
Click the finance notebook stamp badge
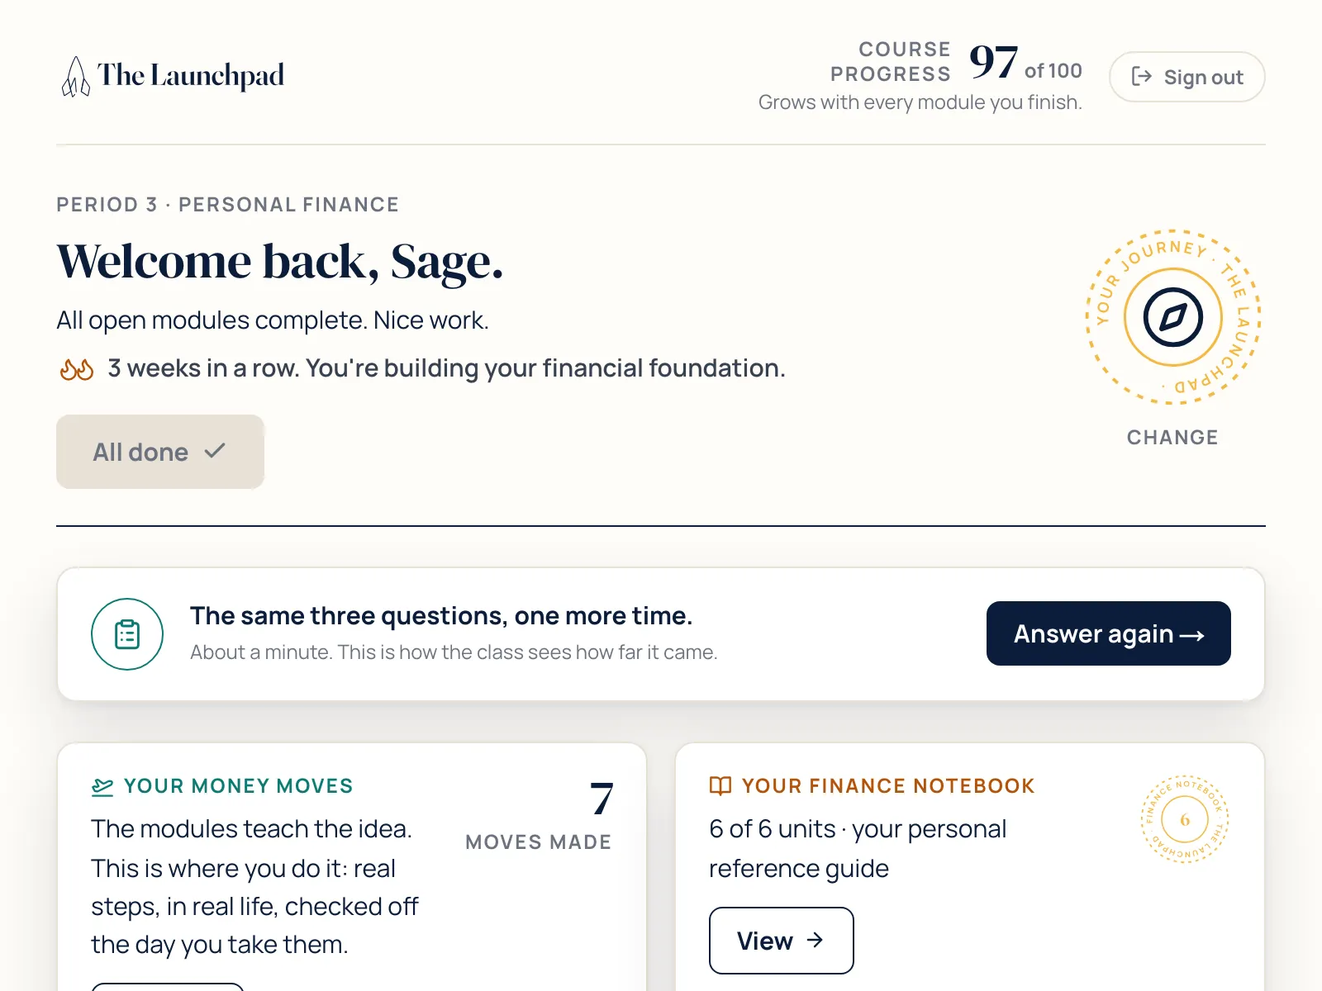[x=1185, y=819]
